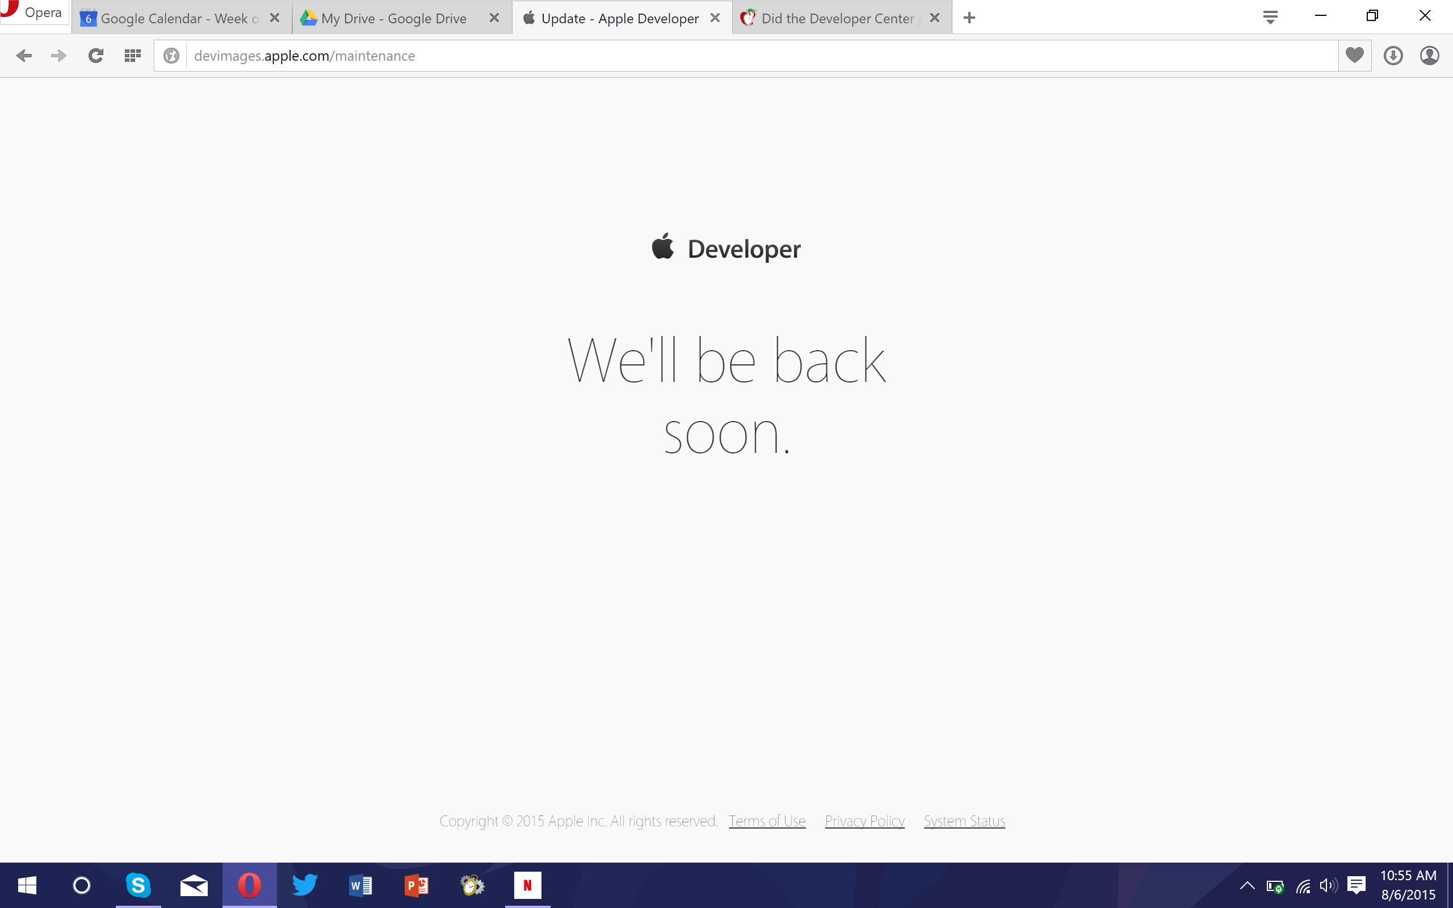Open the downloads panel
This screenshot has width=1453, height=908.
pos(1393,56)
